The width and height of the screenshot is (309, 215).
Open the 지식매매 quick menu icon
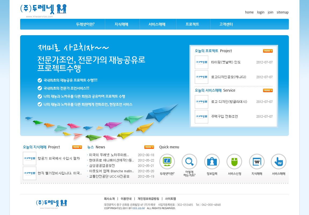[x=257, y=162]
